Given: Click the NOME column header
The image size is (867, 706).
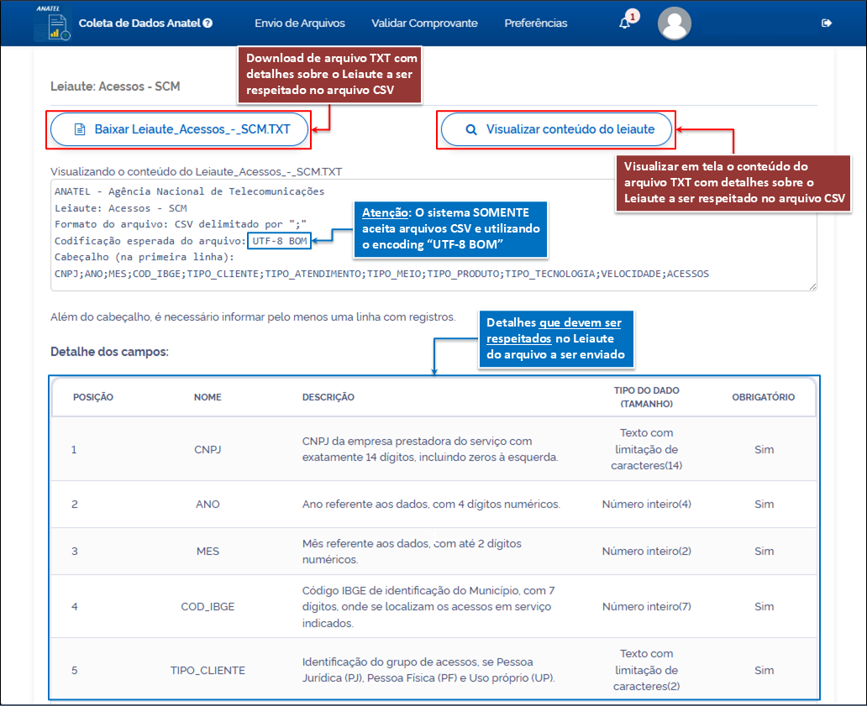Looking at the screenshot, I should point(208,397).
